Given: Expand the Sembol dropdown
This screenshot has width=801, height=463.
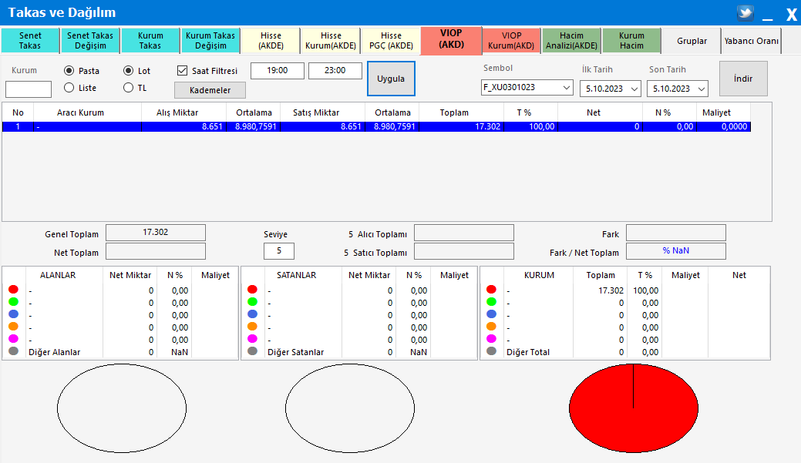Looking at the screenshot, I should coord(567,88).
